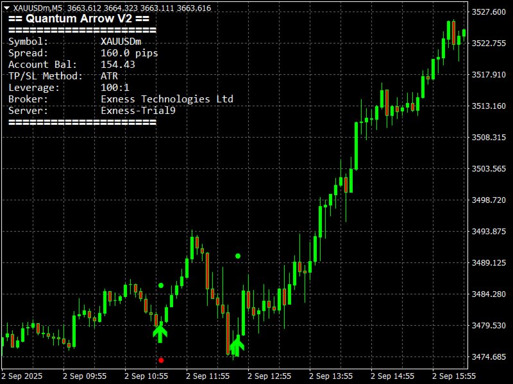Click the 3527.600 price scale label

(x=489, y=12)
